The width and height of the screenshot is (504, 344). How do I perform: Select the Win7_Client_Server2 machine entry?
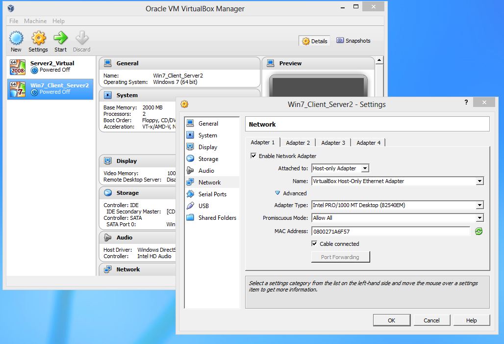click(50, 89)
